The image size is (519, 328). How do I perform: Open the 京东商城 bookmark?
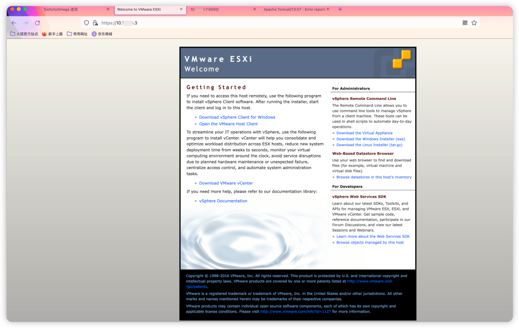point(102,34)
